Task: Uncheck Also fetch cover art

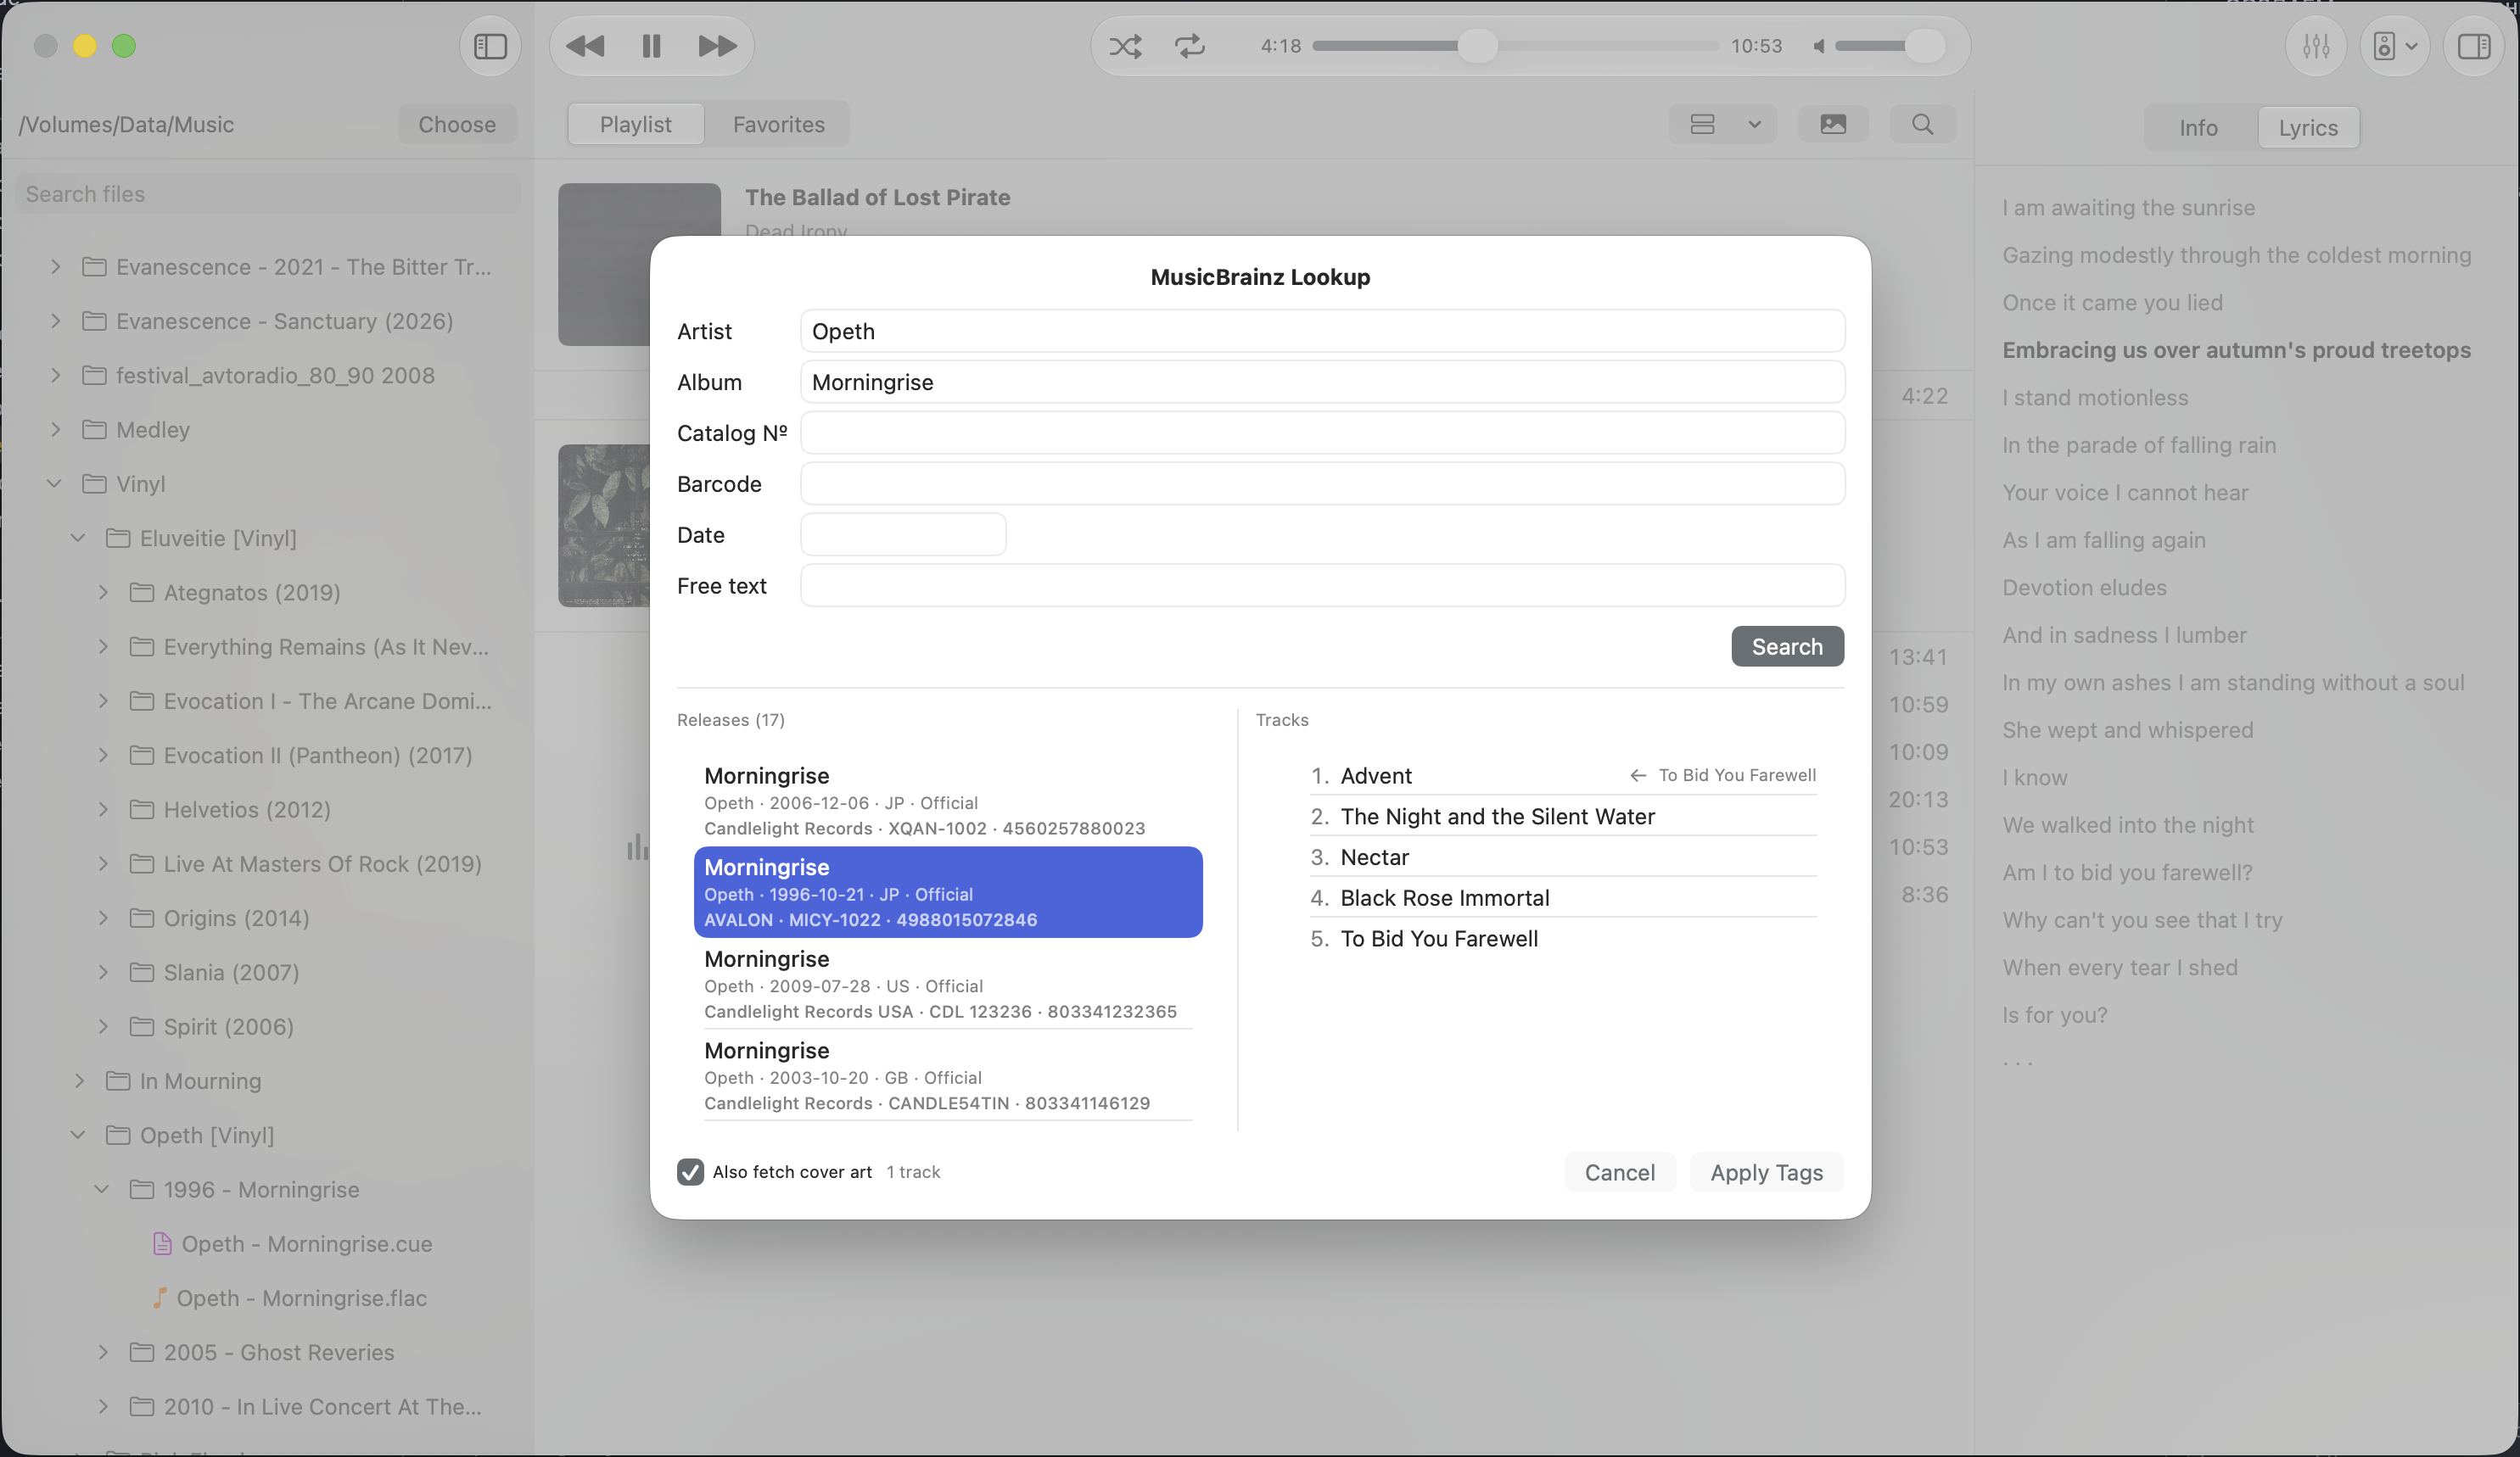Action: (x=690, y=1172)
